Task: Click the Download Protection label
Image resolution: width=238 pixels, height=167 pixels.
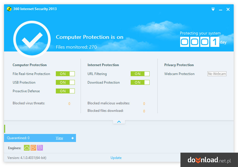Action: (104, 82)
